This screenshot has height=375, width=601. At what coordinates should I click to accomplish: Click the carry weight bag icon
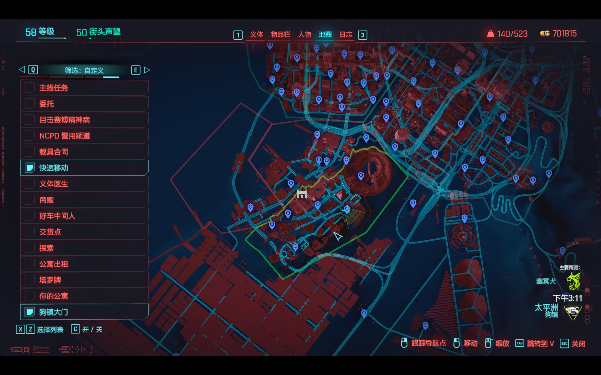491,33
